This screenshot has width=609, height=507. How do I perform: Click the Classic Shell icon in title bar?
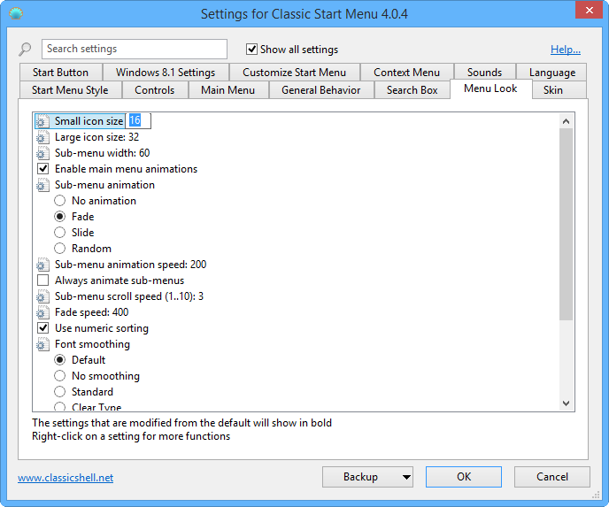(x=16, y=13)
